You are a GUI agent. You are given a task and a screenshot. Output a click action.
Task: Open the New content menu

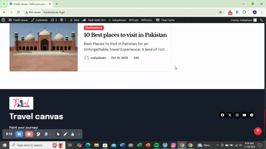[74, 20]
